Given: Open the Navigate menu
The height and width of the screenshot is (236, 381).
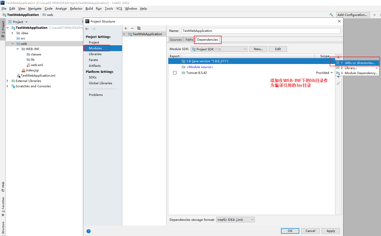Looking at the screenshot, I should click(x=35, y=9).
